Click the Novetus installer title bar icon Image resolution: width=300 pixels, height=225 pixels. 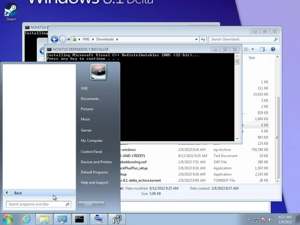(49, 49)
